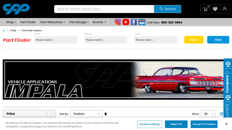
Task: Expand the Shop menu
Action: tap(11, 22)
